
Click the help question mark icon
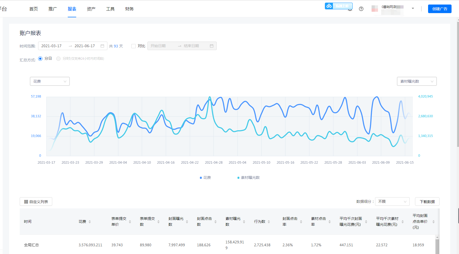(361, 9)
